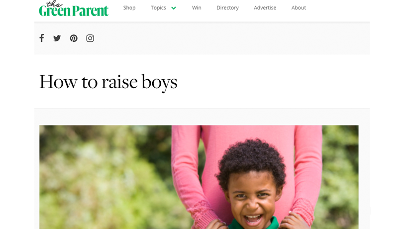Click the word 'boys' in the headline
Screen dimensions: 407x229
160,83
